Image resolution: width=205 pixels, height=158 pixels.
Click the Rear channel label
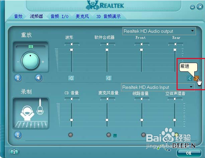tap(176, 37)
